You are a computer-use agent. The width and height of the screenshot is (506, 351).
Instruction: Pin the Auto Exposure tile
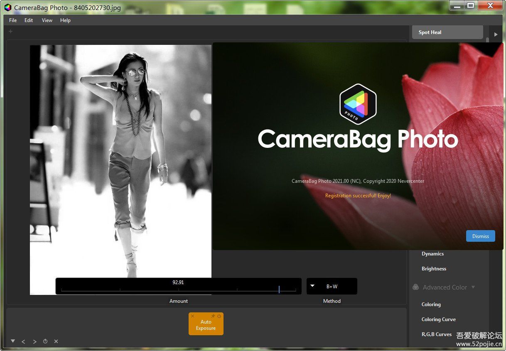213,316
